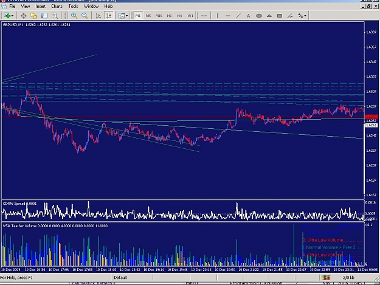The width and height of the screenshot is (380, 285).
Task: Toggle the Terminal panel icon
Action: pyautogui.click(x=44, y=16)
